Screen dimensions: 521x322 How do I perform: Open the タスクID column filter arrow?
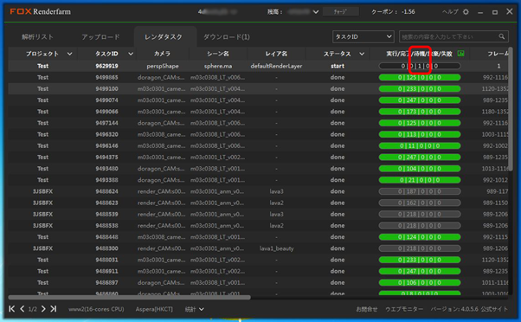pos(131,54)
